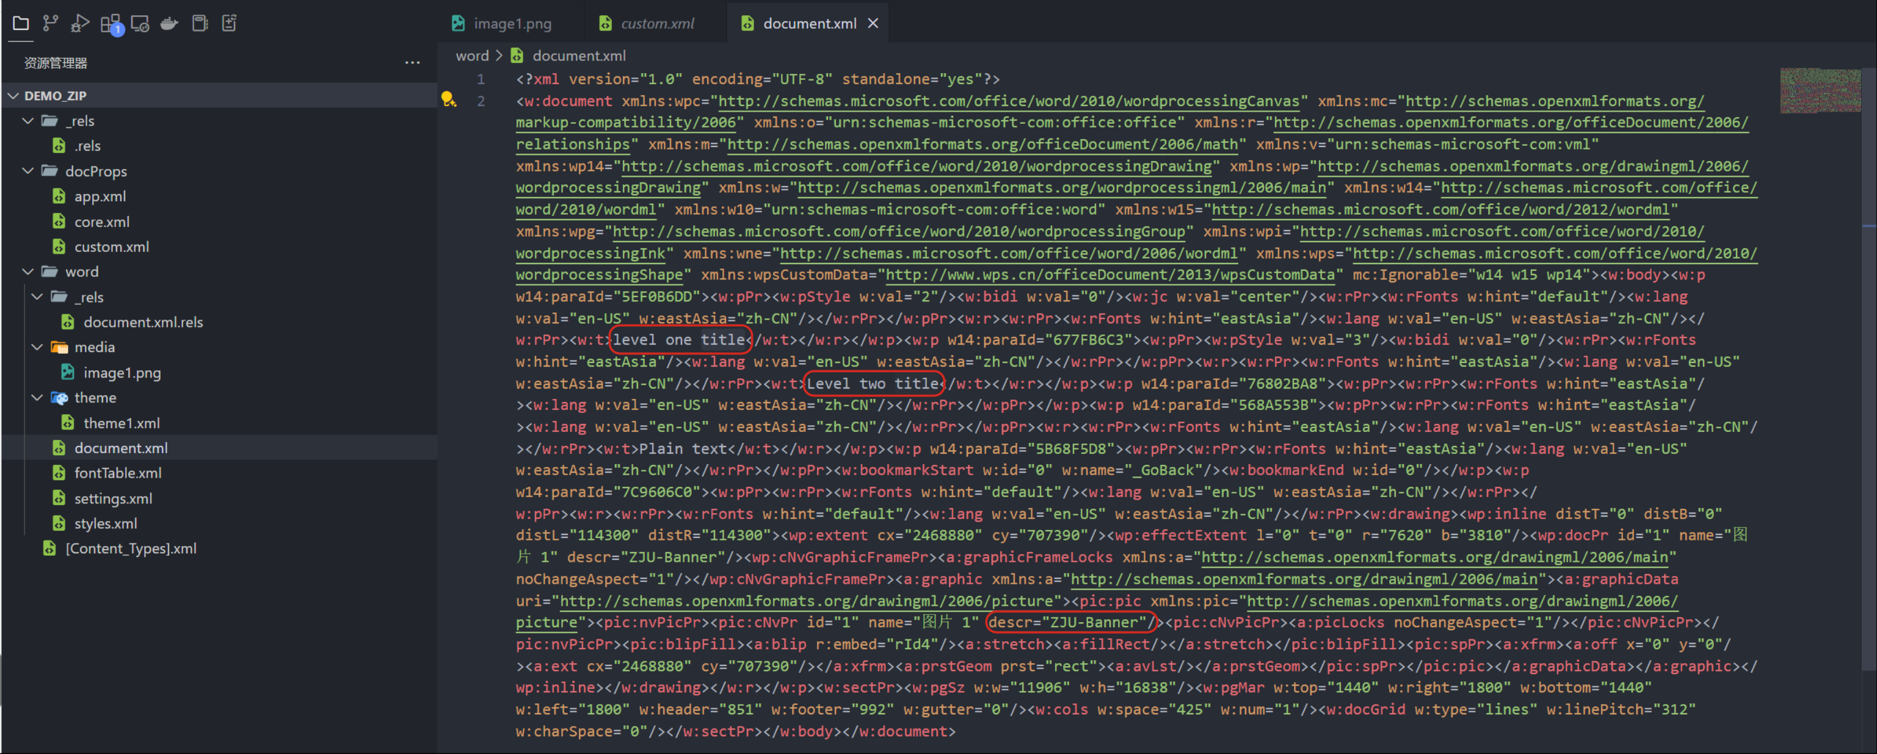This screenshot has height=754, width=1877.
Task: Collapse the docProps folder
Action: (27, 171)
